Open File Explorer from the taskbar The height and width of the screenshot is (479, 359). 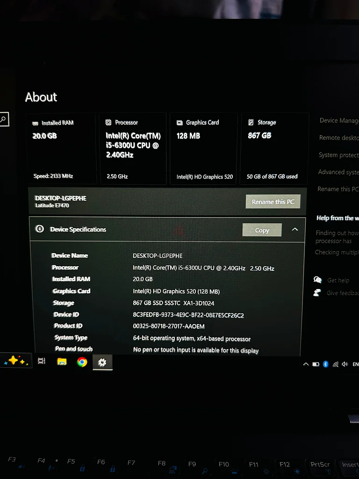pos(62,362)
